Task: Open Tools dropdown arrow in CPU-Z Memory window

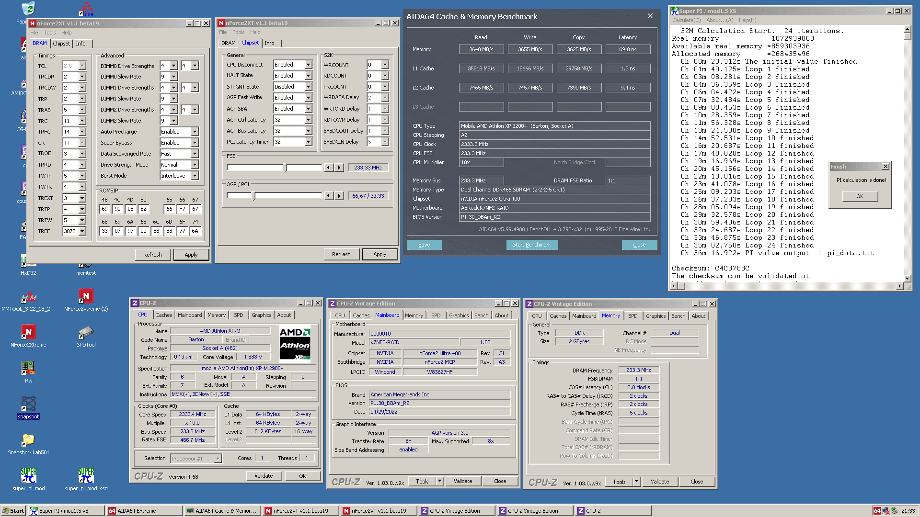Action: (x=636, y=482)
